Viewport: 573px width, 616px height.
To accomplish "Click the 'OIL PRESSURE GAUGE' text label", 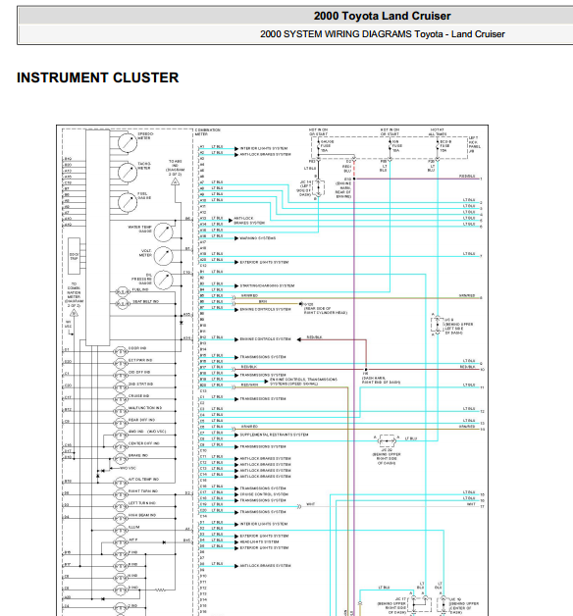I will tap(142, 279).
